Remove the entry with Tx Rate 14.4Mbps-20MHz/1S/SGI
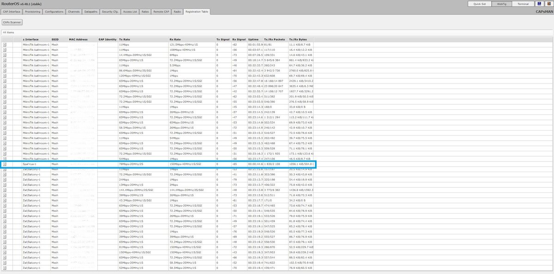Screen dimensions: 554x274 tap(5, 54)
